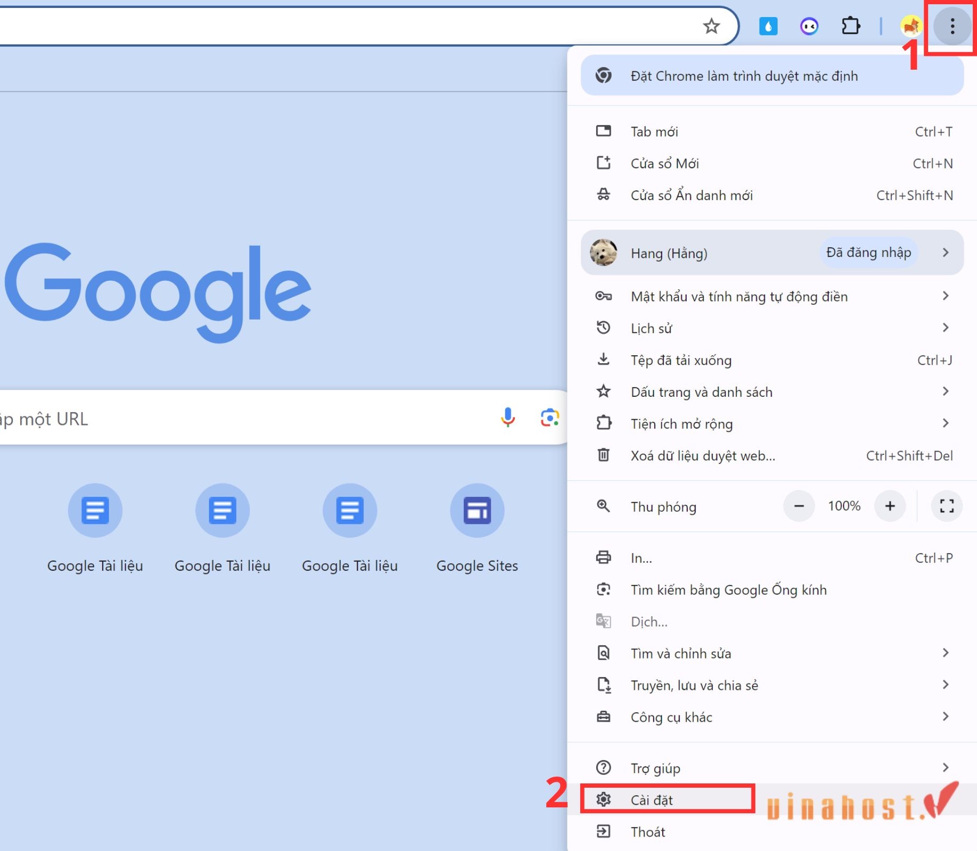Open second Google Tài liệu shortcut
The height and width of the screenshot is (851, 977).
(222, 528)
